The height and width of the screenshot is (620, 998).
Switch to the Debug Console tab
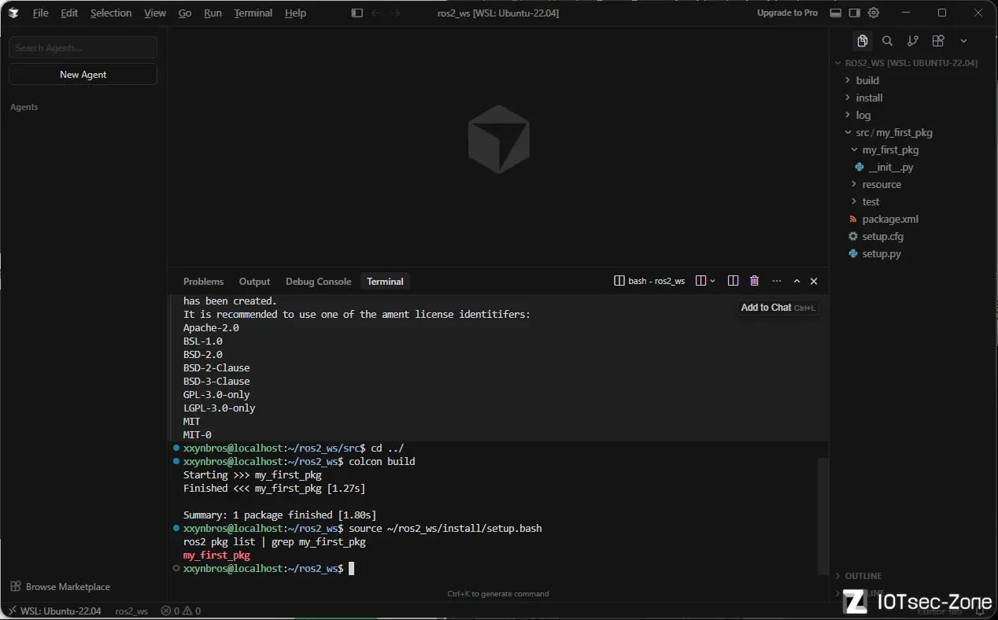pyautogui.click(x=318, y=282)
